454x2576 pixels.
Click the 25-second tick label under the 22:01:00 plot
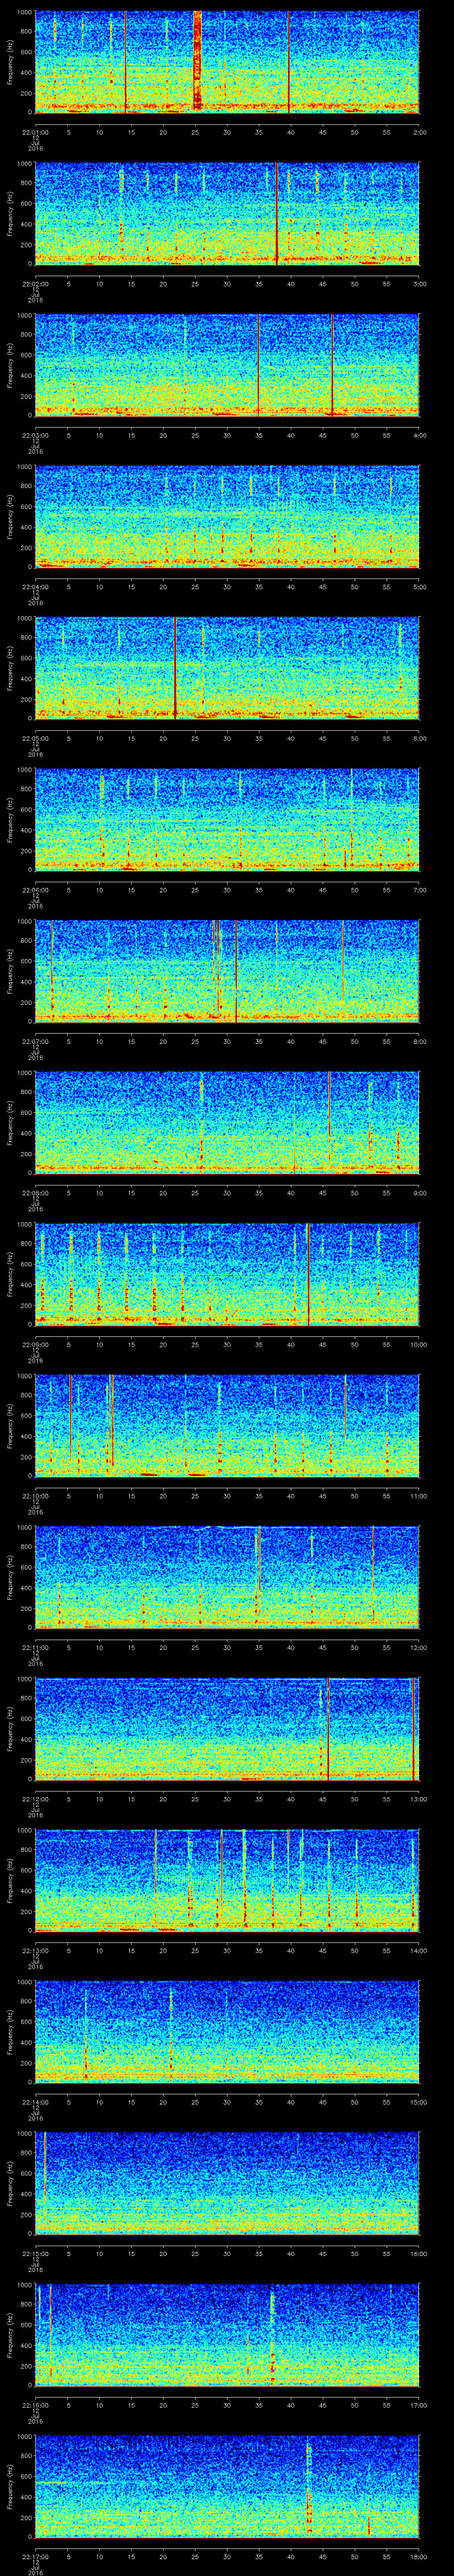[x=196, y=132]
